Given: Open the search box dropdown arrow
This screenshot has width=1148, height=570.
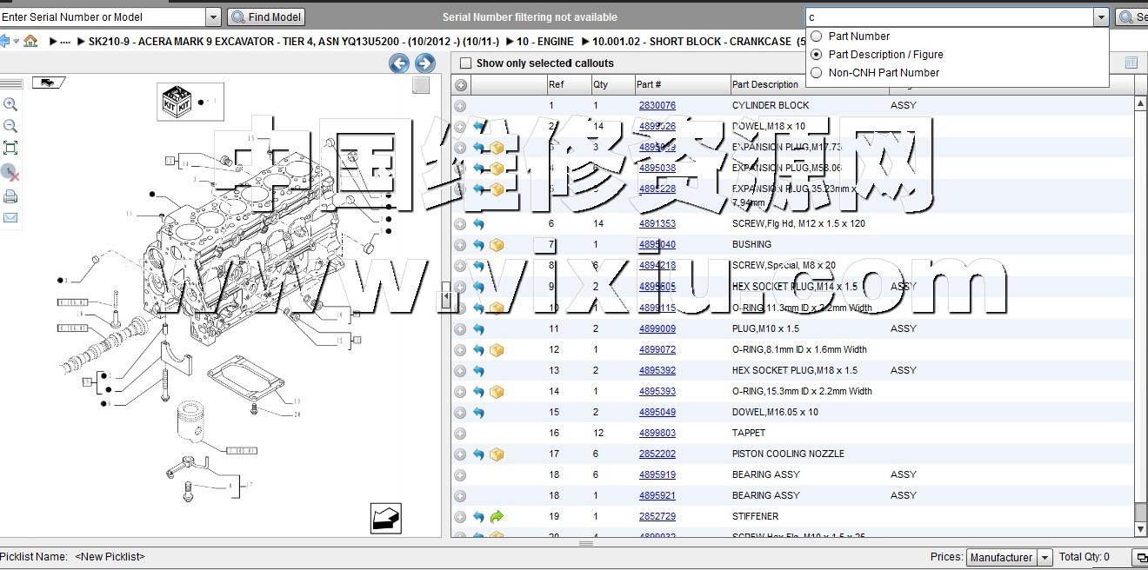Looking at the screenshot, I should (x=1101, y=17).
